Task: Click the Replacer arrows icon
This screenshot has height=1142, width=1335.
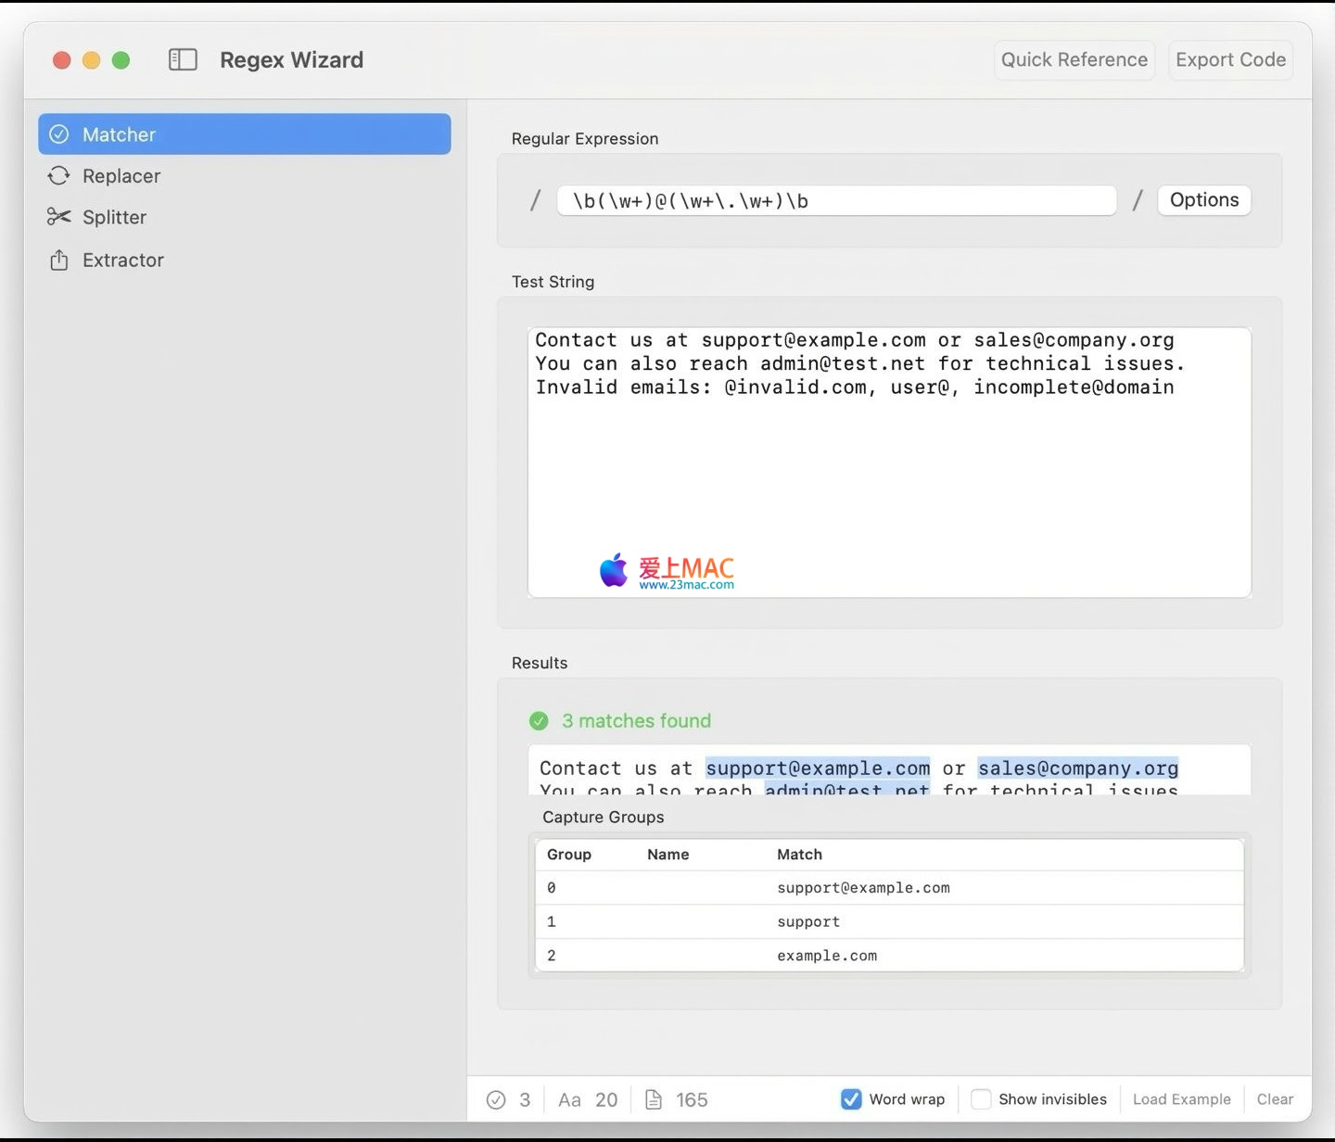Action: [59, 176]
